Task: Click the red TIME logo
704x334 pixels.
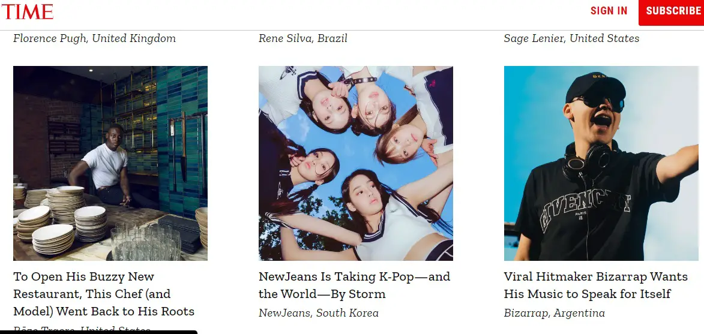Action: 27,11
